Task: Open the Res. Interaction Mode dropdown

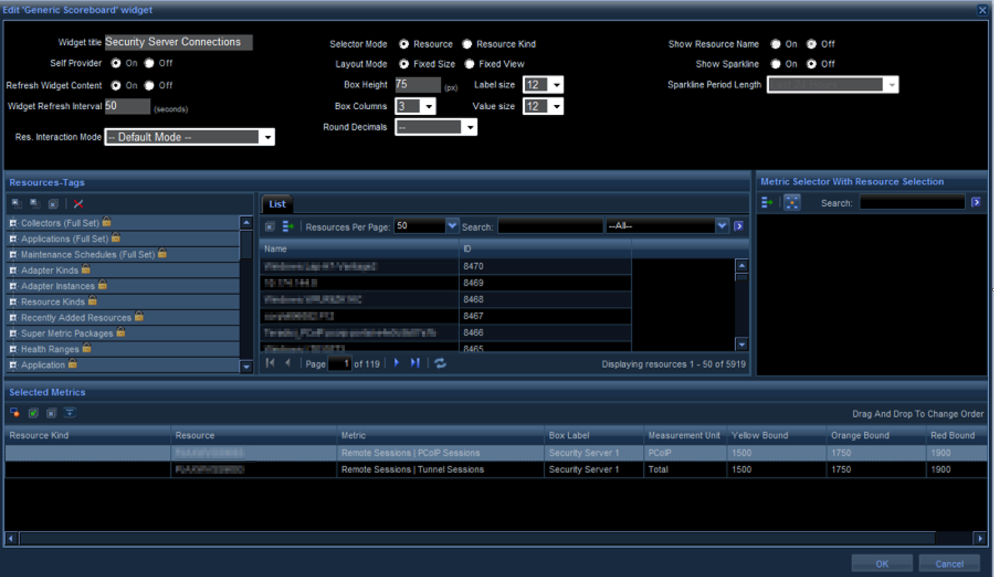Action: (x=268, y=137)
